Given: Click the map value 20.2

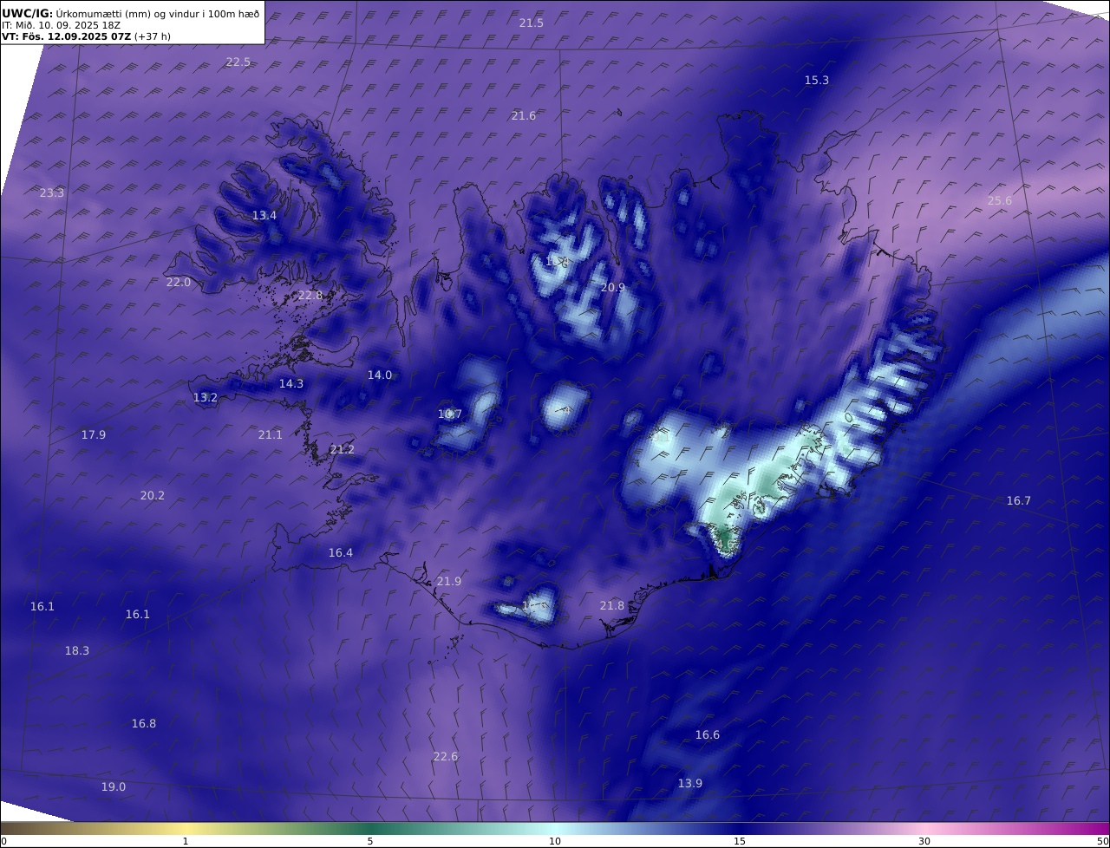Looking at the screenshot, I should click(153, 495).
